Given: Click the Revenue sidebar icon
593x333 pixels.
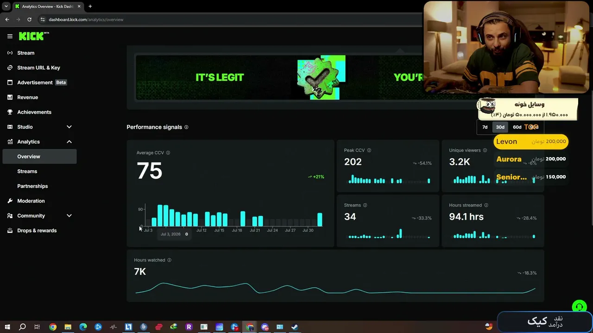Looking at the screenshot, I should point(10,97).
